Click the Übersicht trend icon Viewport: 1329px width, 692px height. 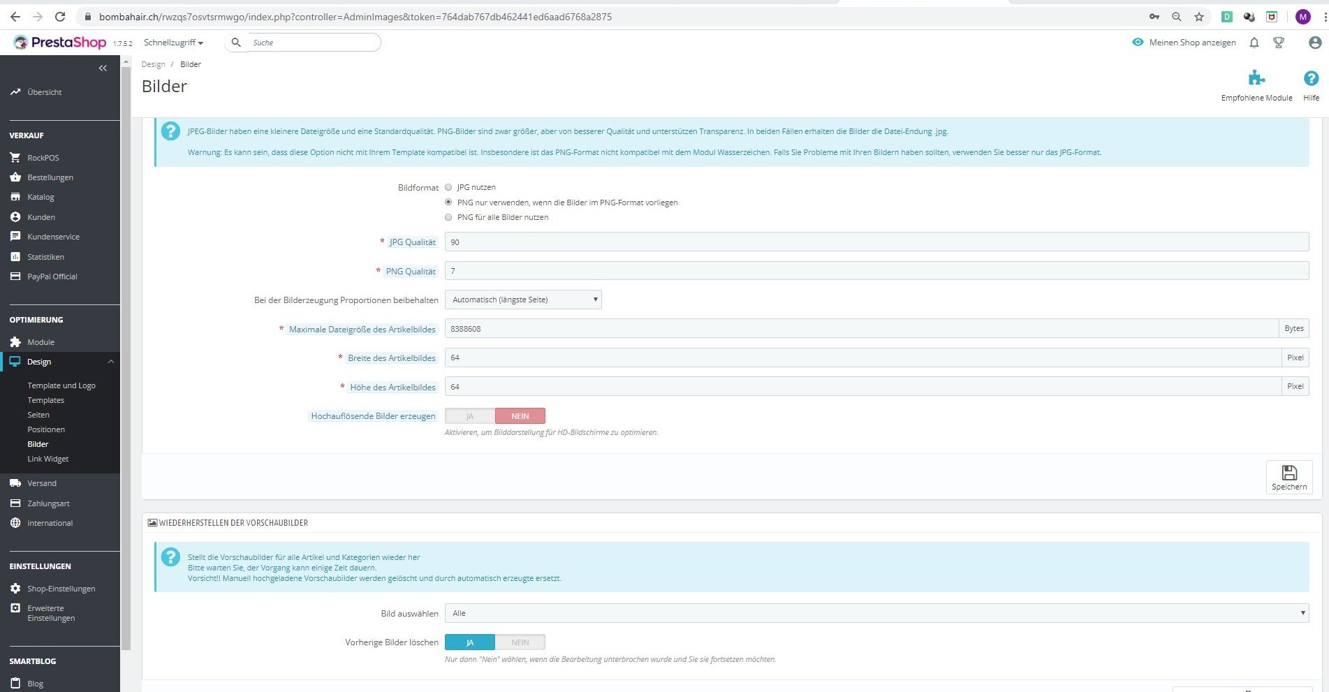point(15,92)
